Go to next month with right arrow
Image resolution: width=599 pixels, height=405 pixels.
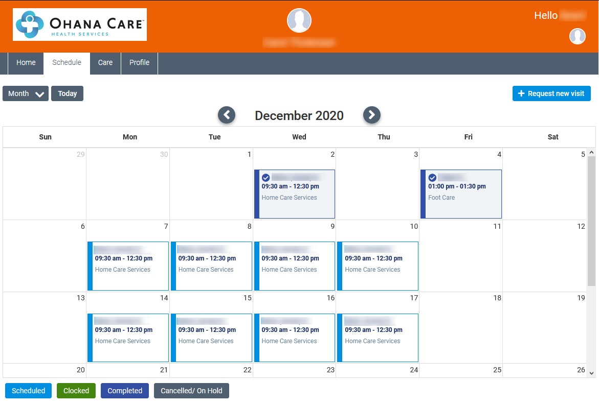372,115
